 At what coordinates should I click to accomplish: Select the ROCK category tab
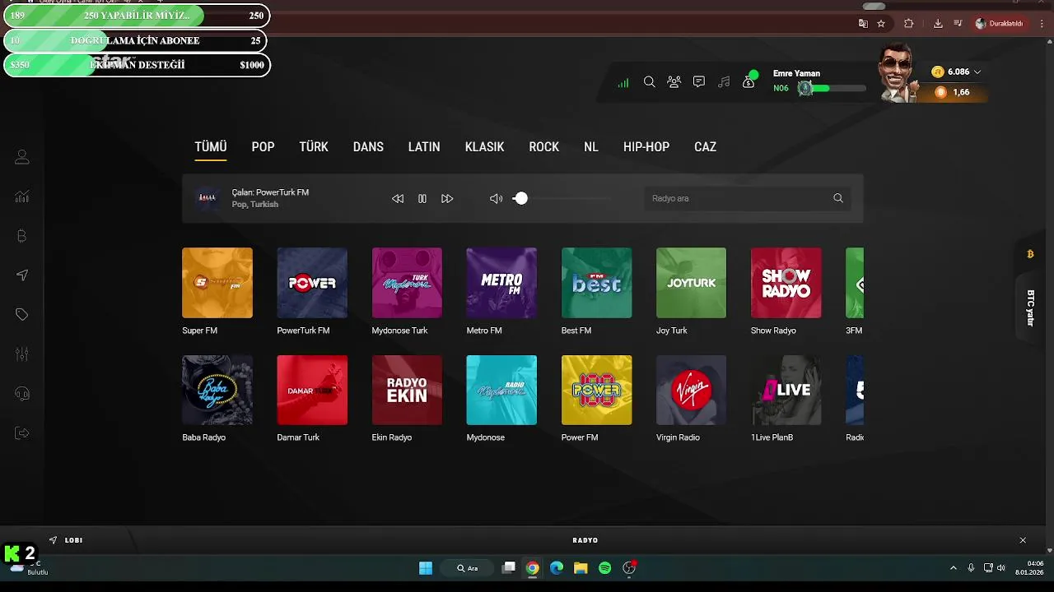[x=543, y=147]
